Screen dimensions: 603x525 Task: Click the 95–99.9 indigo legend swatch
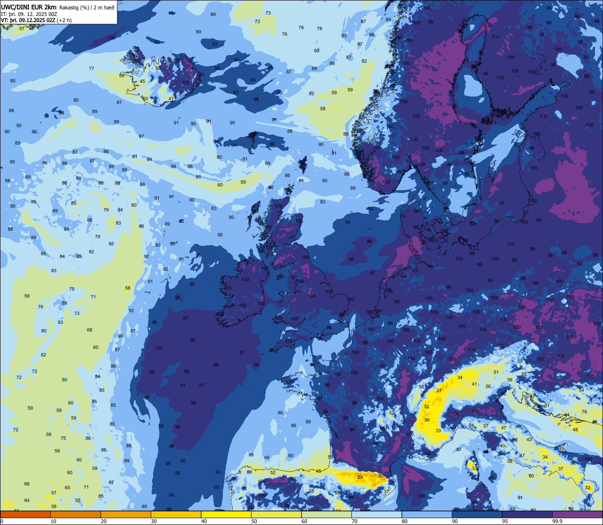pos(527,514)
